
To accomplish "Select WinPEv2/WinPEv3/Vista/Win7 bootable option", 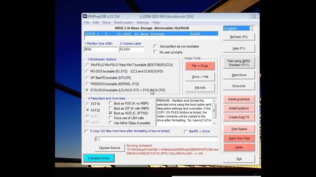I will tap(87, 65).
